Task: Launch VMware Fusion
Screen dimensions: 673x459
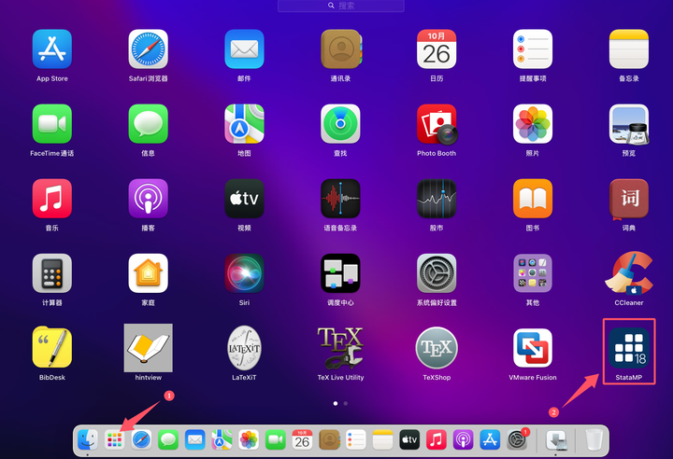Action: tap(533, 348)
